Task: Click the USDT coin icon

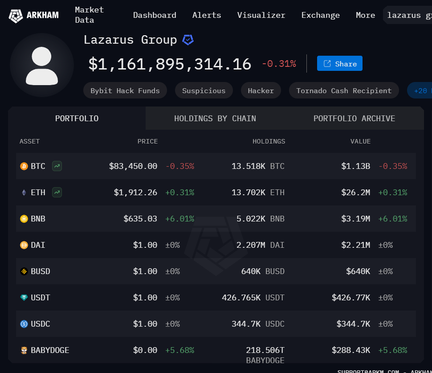Action: (24, 298)
